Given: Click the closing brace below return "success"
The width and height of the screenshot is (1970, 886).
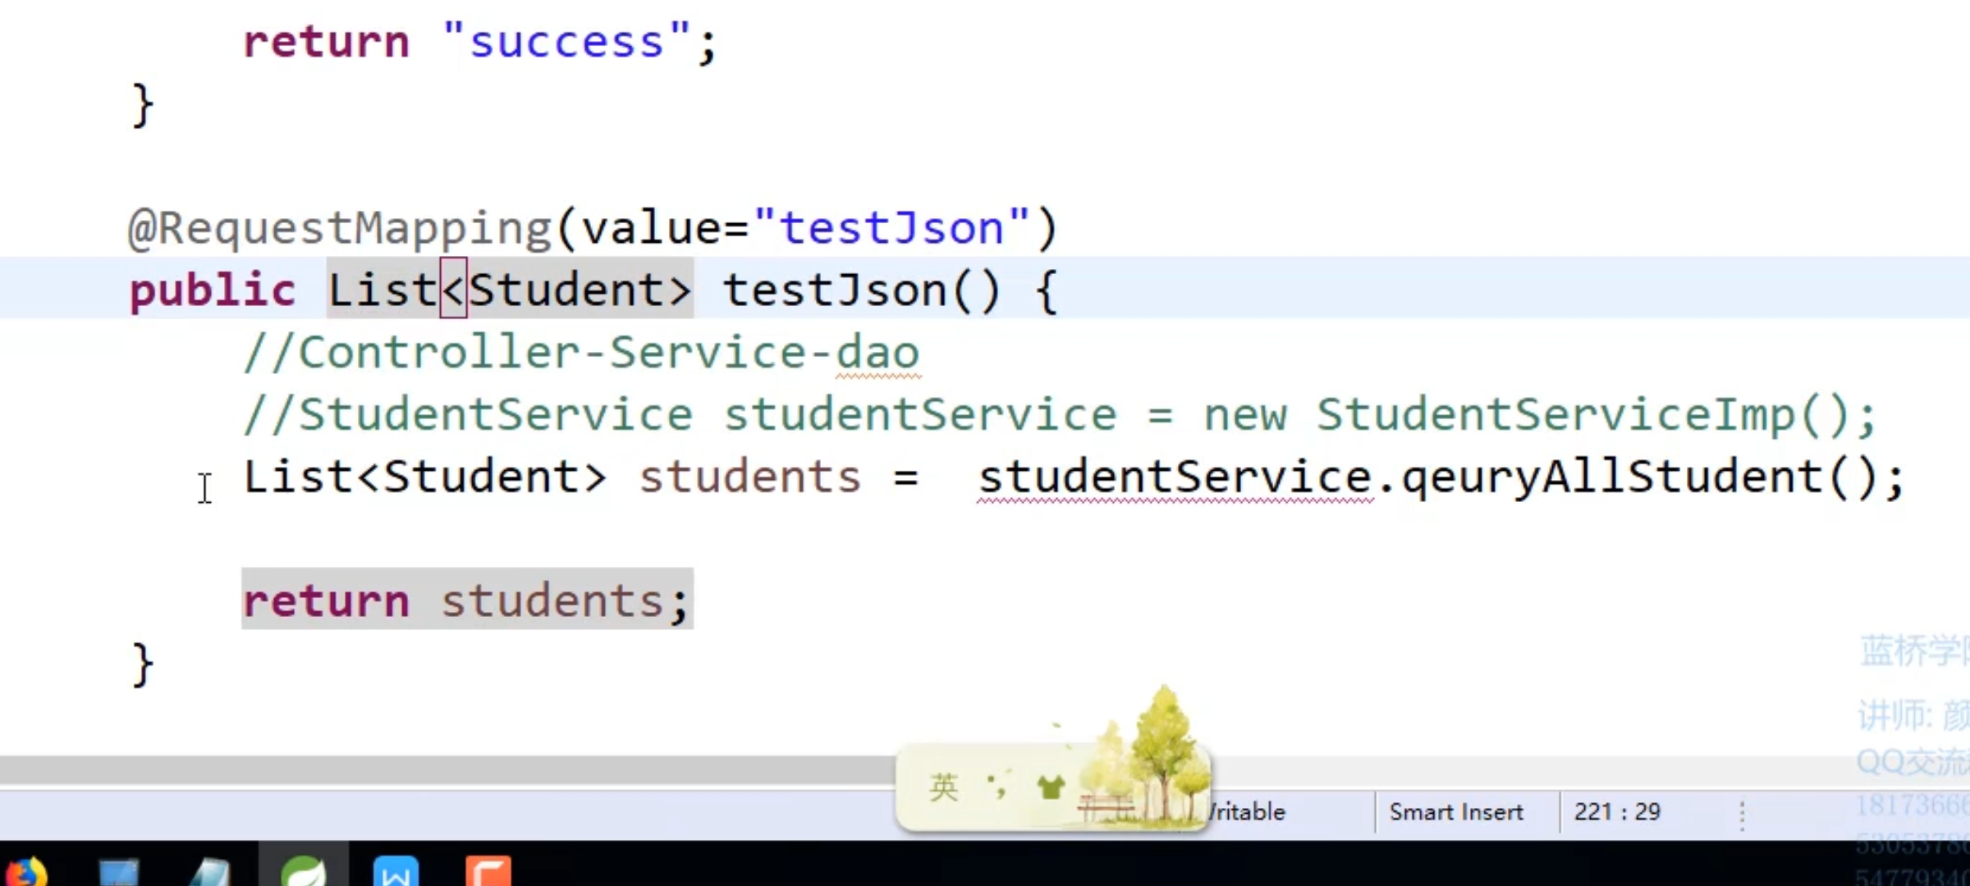Looking at the screenshot, I should 143,105.
